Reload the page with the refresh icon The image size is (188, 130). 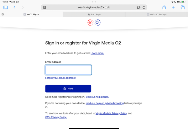coord(144,7)
